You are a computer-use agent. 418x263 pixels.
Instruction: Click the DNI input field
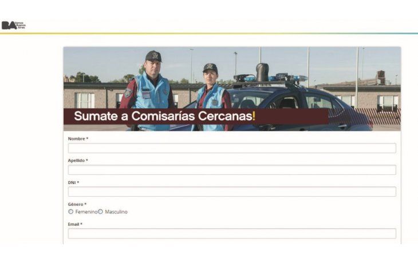[x=232, y=192]
